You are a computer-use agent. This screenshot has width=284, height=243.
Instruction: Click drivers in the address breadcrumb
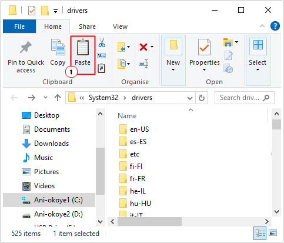[142, 98]
